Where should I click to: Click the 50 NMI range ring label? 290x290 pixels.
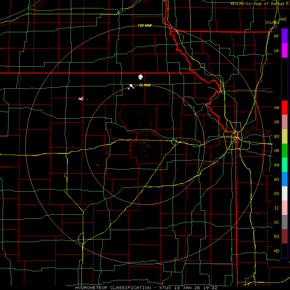tap(145, 85)
